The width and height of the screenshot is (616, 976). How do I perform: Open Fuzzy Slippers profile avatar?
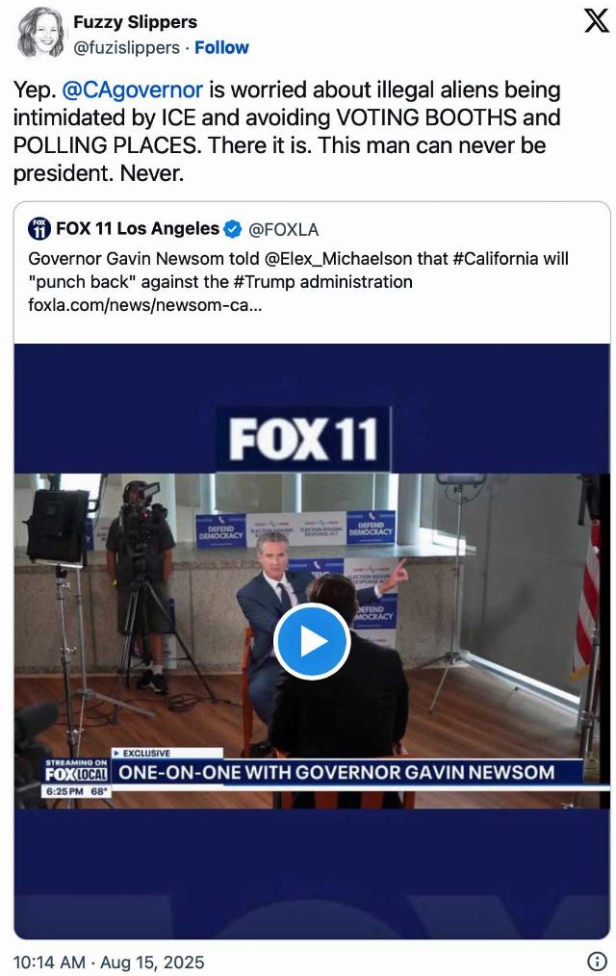(40, 33)
